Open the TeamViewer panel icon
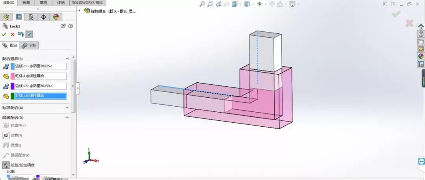This screenshot has height=180, width=425. pyautogui.click(x=421, y=162)
